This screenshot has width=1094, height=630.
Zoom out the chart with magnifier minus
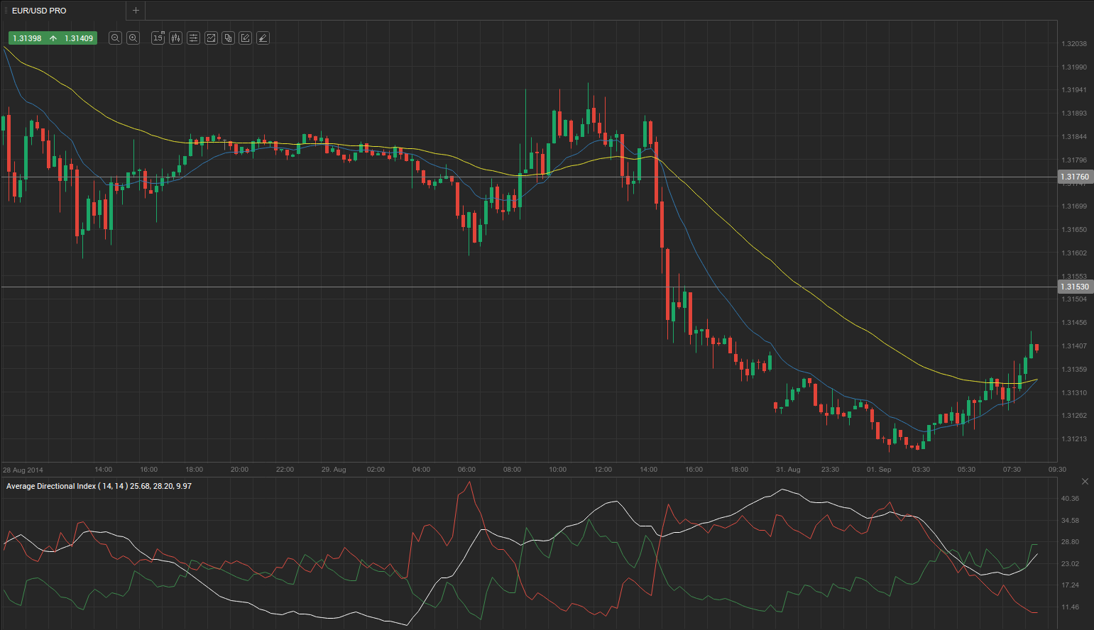coord(115,38)
